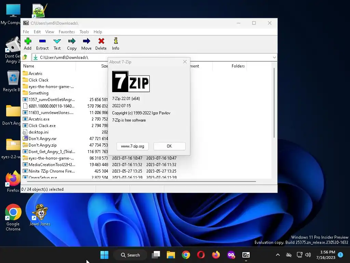Click the Add toolbar icon
Screen dimensions: 350x263
coord(28,44)
